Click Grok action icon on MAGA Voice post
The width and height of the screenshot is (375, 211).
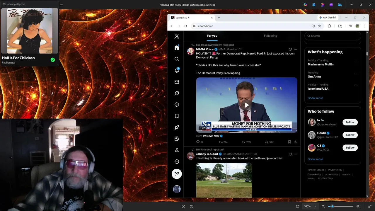click(290, 49)
